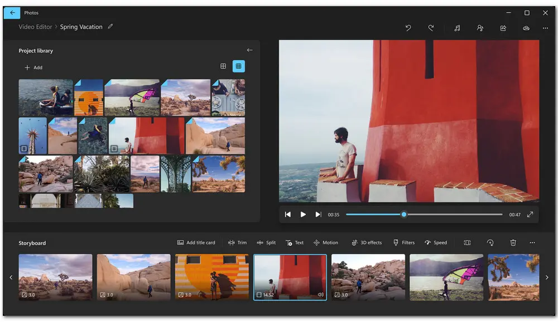Open Filters for the selected clip
The width and height of the screenshot is (558, 323).
(x=404, y=242)
